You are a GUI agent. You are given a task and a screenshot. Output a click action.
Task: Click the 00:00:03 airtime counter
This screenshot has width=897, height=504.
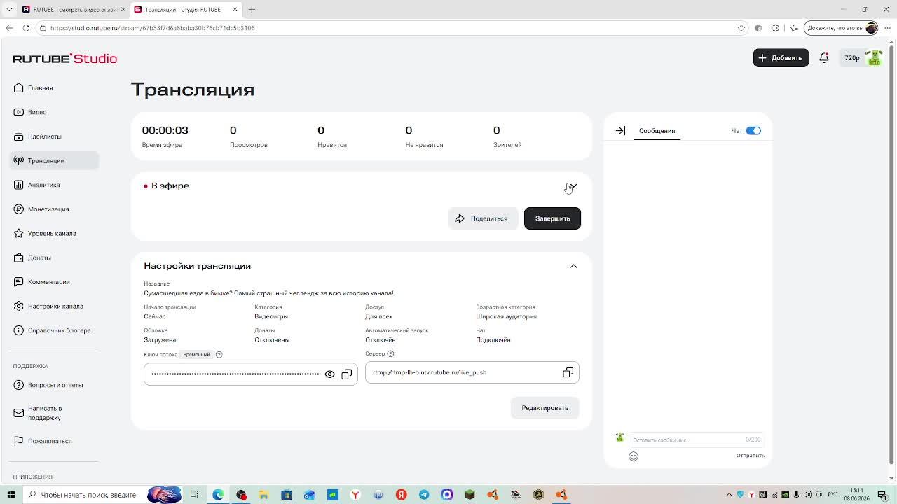165,130
